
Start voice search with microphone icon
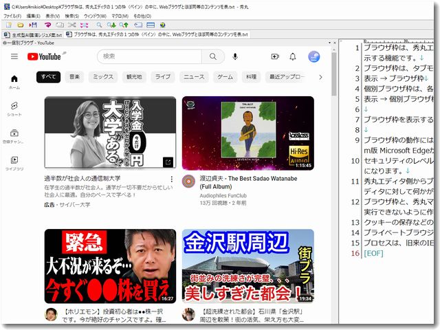click(236, 56)
